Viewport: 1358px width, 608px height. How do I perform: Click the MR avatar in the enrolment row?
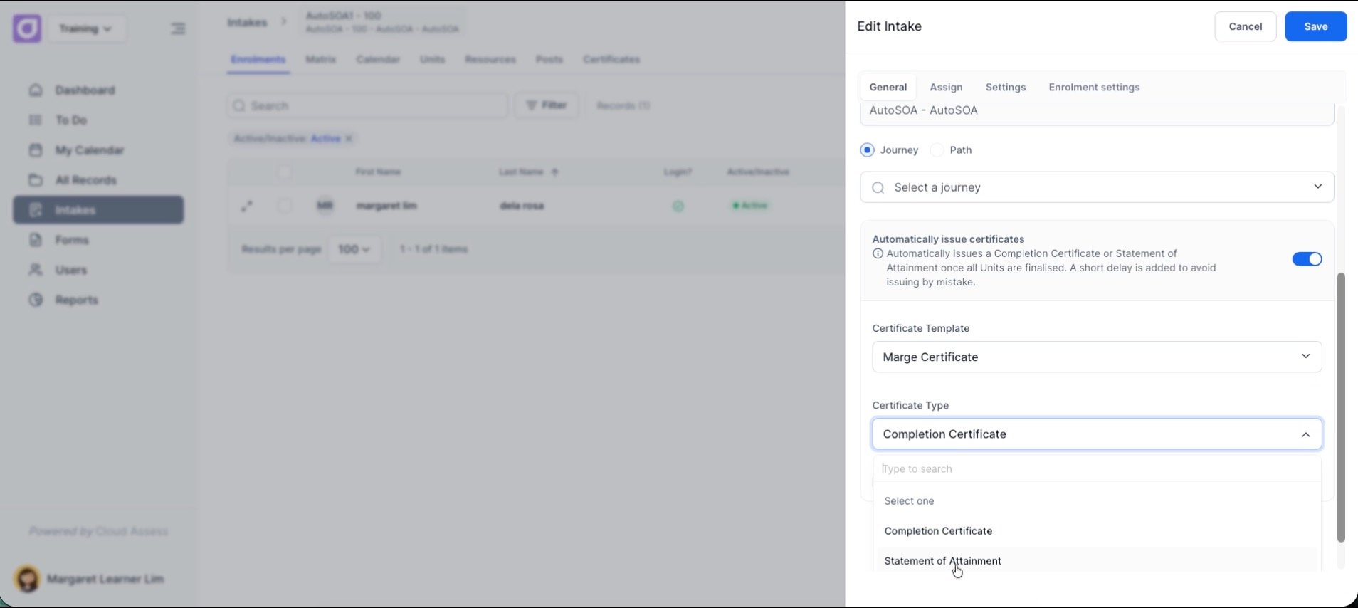pos(325,206)
